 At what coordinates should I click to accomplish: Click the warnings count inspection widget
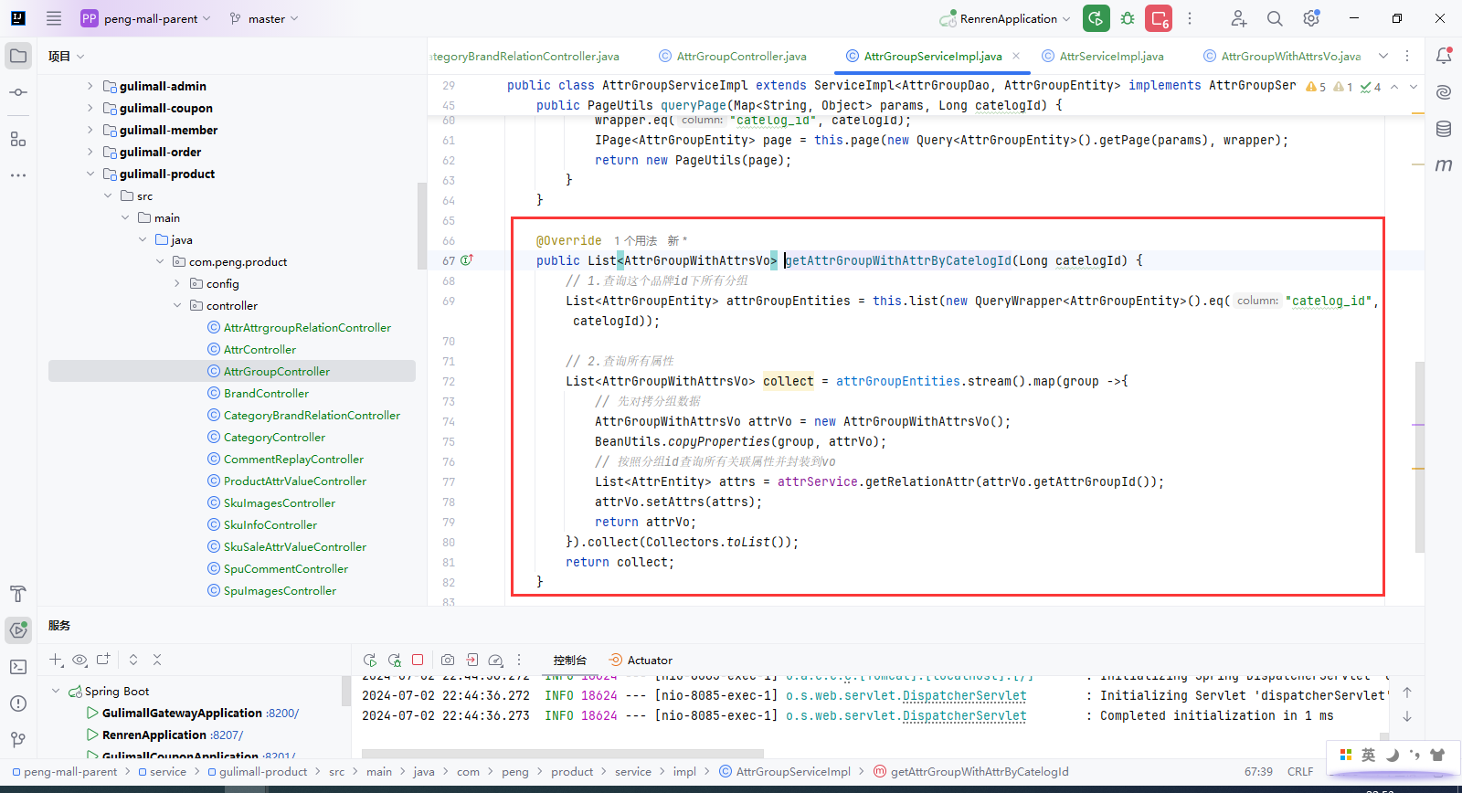1317,87
